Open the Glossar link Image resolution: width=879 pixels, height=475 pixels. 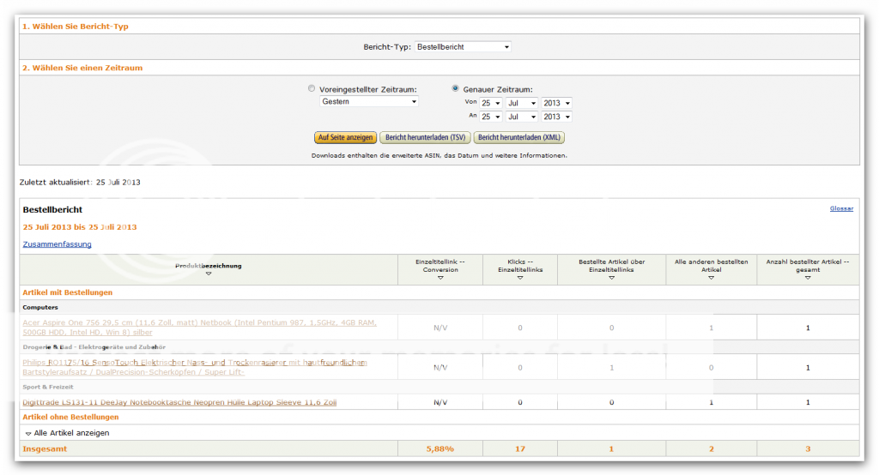[841, 208]
